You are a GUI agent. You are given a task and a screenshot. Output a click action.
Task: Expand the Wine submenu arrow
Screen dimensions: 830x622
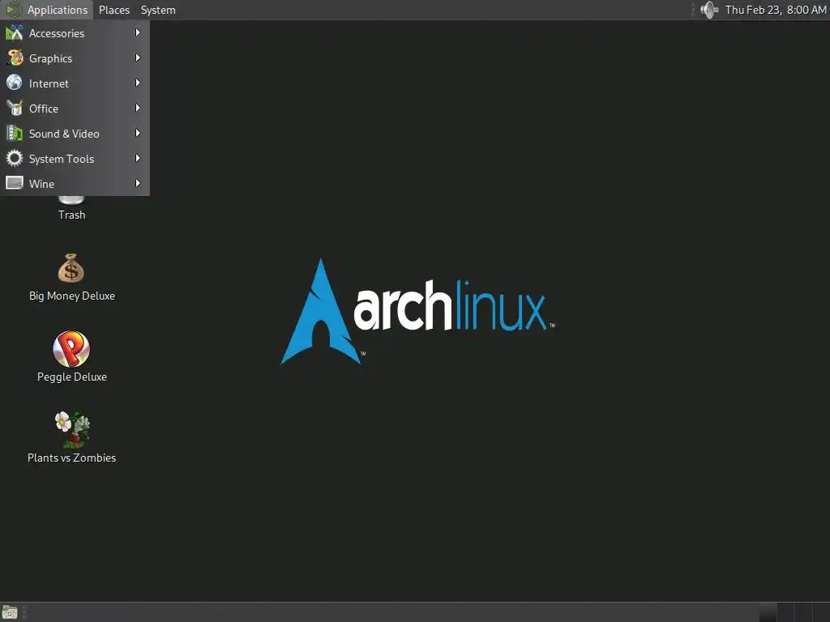tap(138, 184)
